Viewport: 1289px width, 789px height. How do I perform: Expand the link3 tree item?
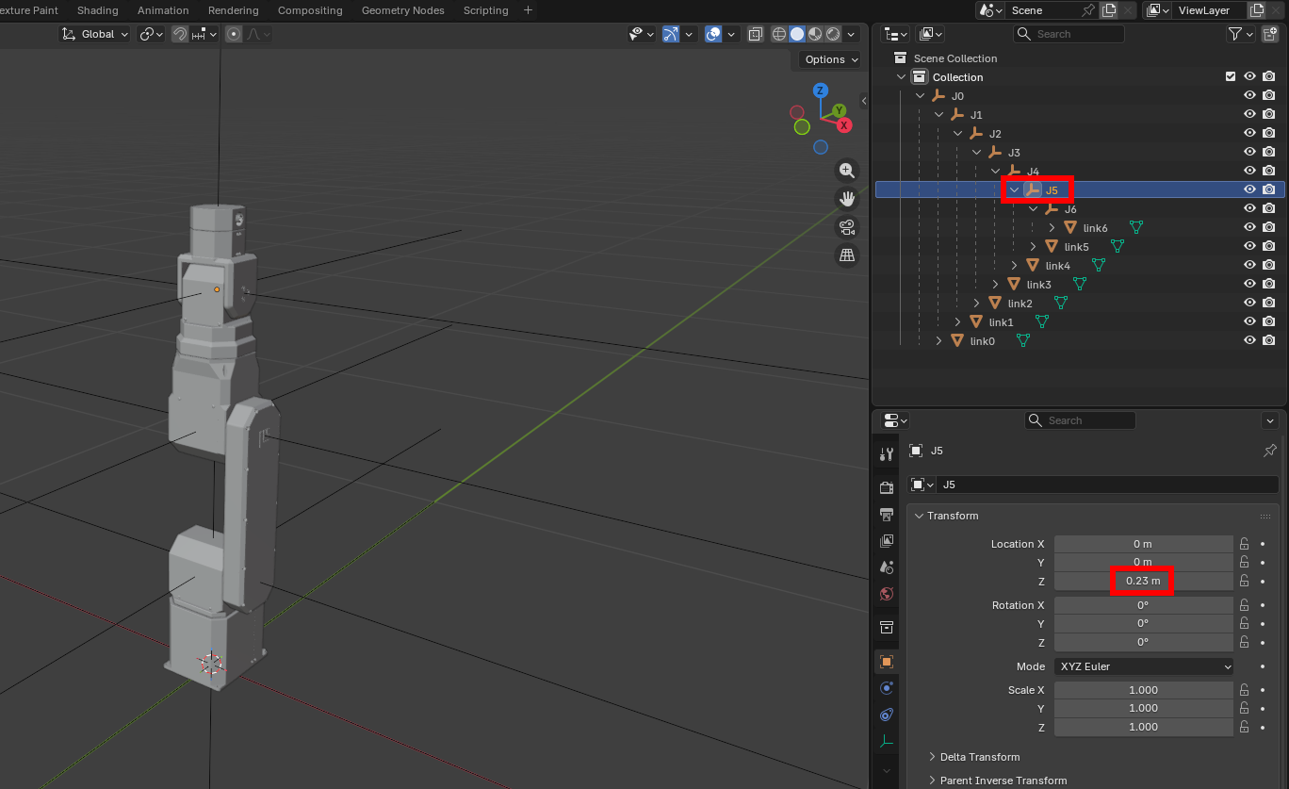tap(996, 284)
